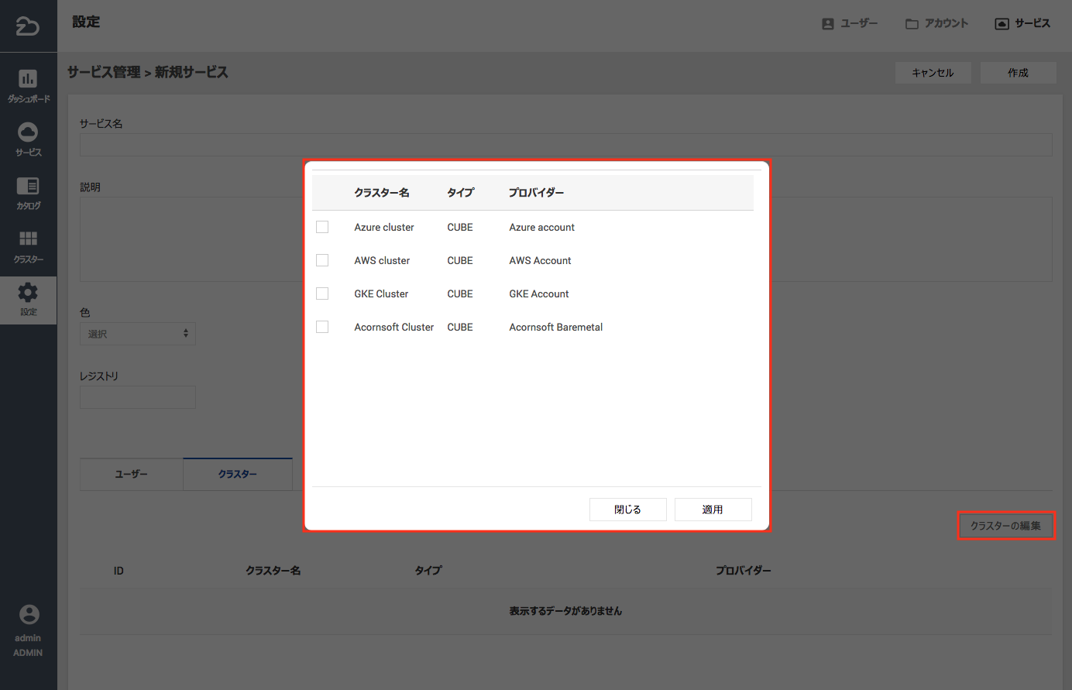Check the GKE Cluster checkbox
This screenshot has height=690, width=1072.
pyautogui.click(x=322, y=294)
